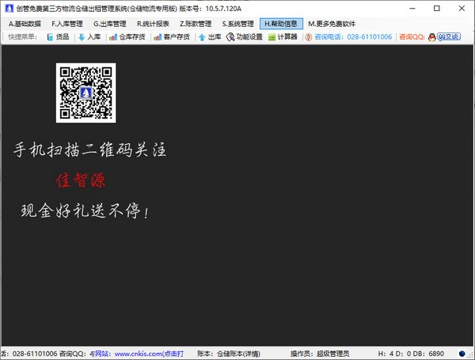The height and width of the screenshot is (360, 475).
Task: Click the 超级管理员 operator status text
Action: [x=333, y=354]
